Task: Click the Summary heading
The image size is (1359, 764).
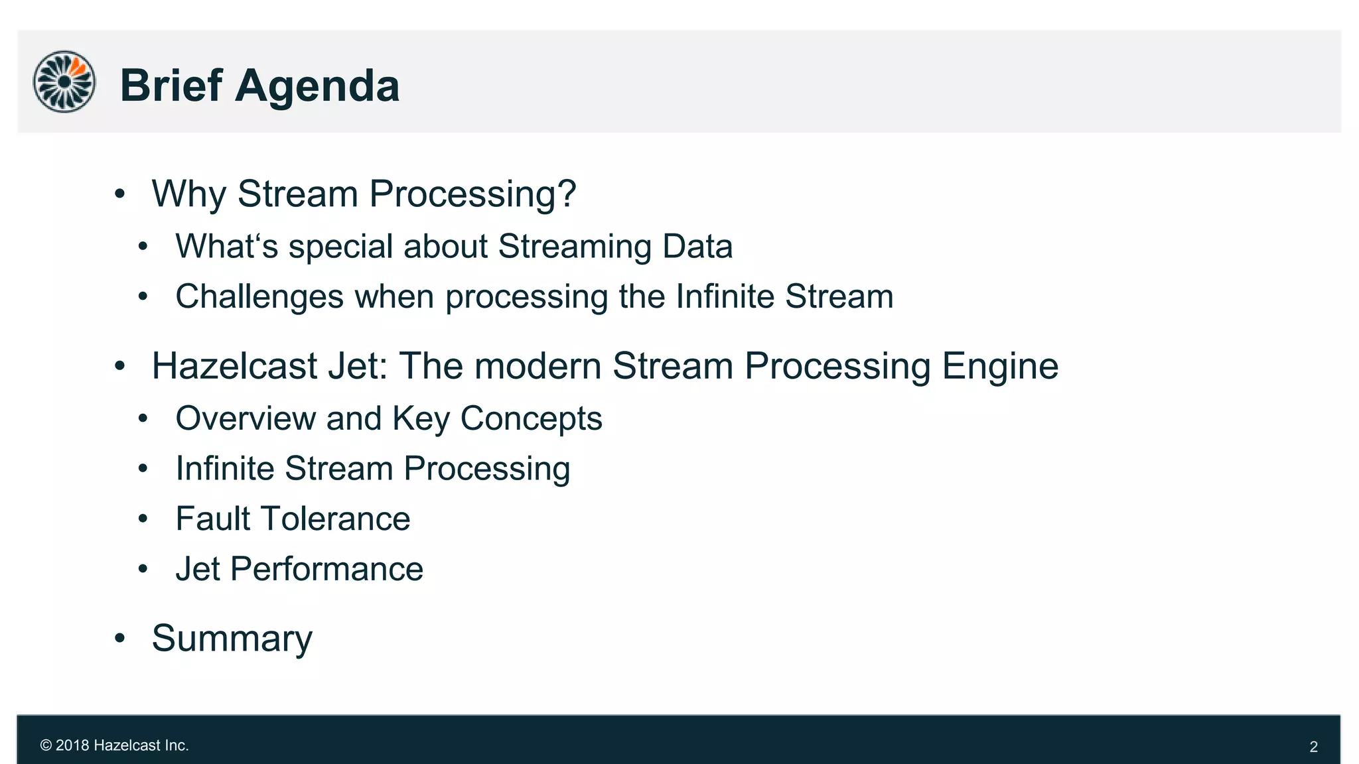Action: (232, 639)
